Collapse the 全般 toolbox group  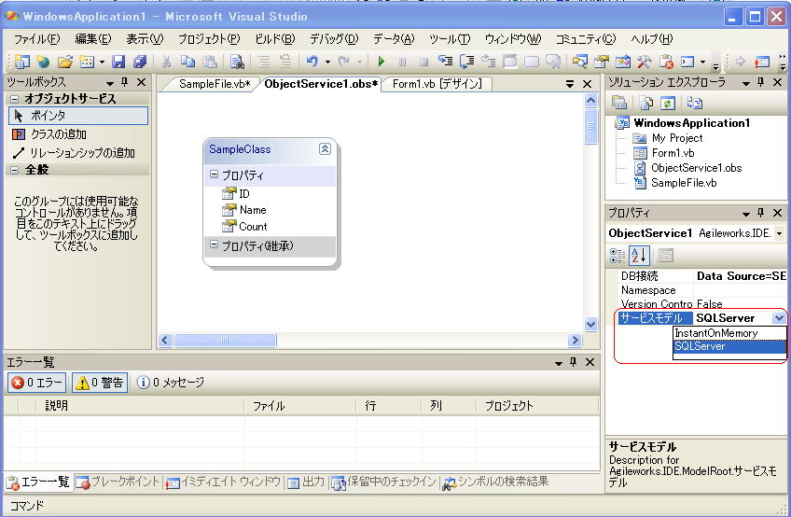coord(15,170)
